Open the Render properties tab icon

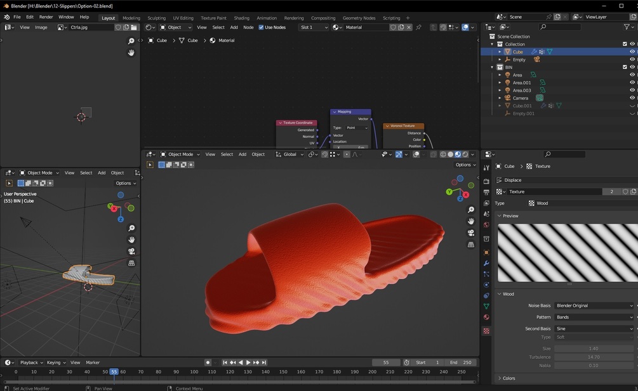tap(486, 181)
